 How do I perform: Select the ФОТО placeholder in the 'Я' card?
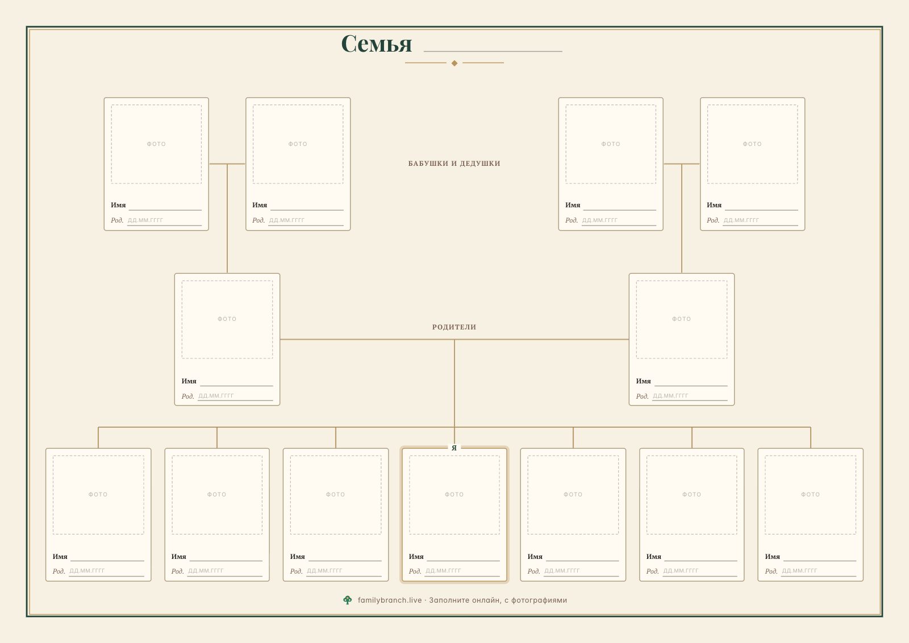pyautogui.click(x=454, y=495)
